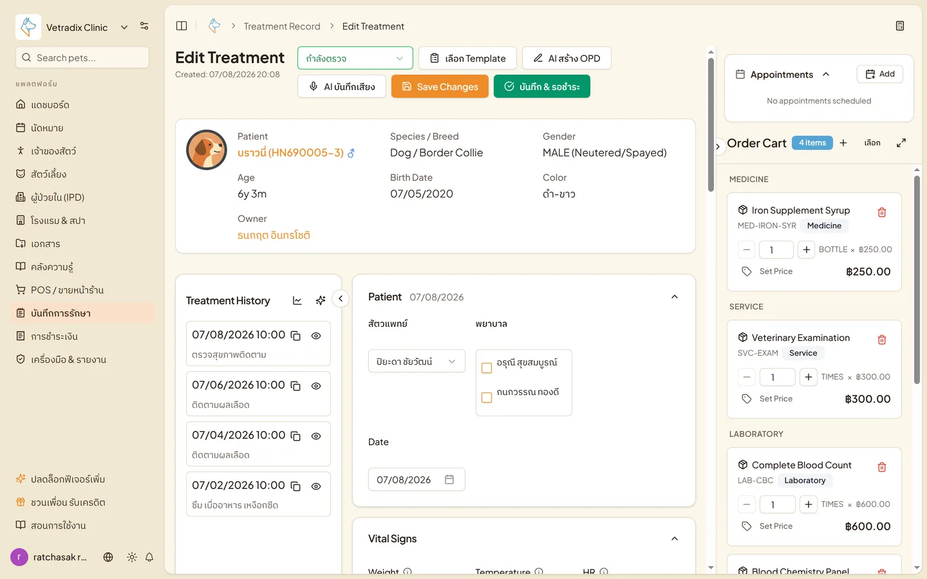
Task: Add item with Order Cart plus icon
Action: [843, 143]
